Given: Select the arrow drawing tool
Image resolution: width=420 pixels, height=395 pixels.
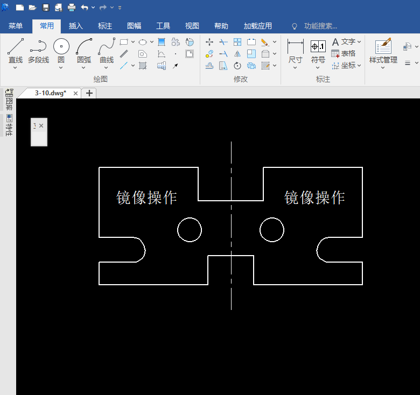Looking at the screenshot, I should (x=176, y=66).
